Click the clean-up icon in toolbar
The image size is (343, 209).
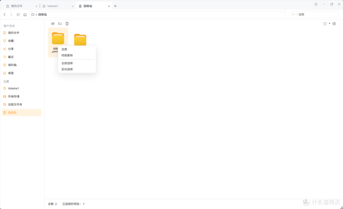click(52, 23)
